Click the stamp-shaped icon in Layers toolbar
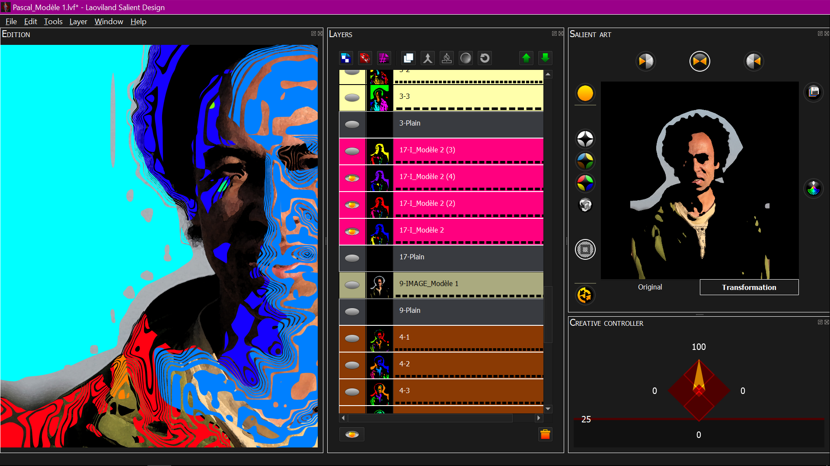830x466 pixels. 447,58
